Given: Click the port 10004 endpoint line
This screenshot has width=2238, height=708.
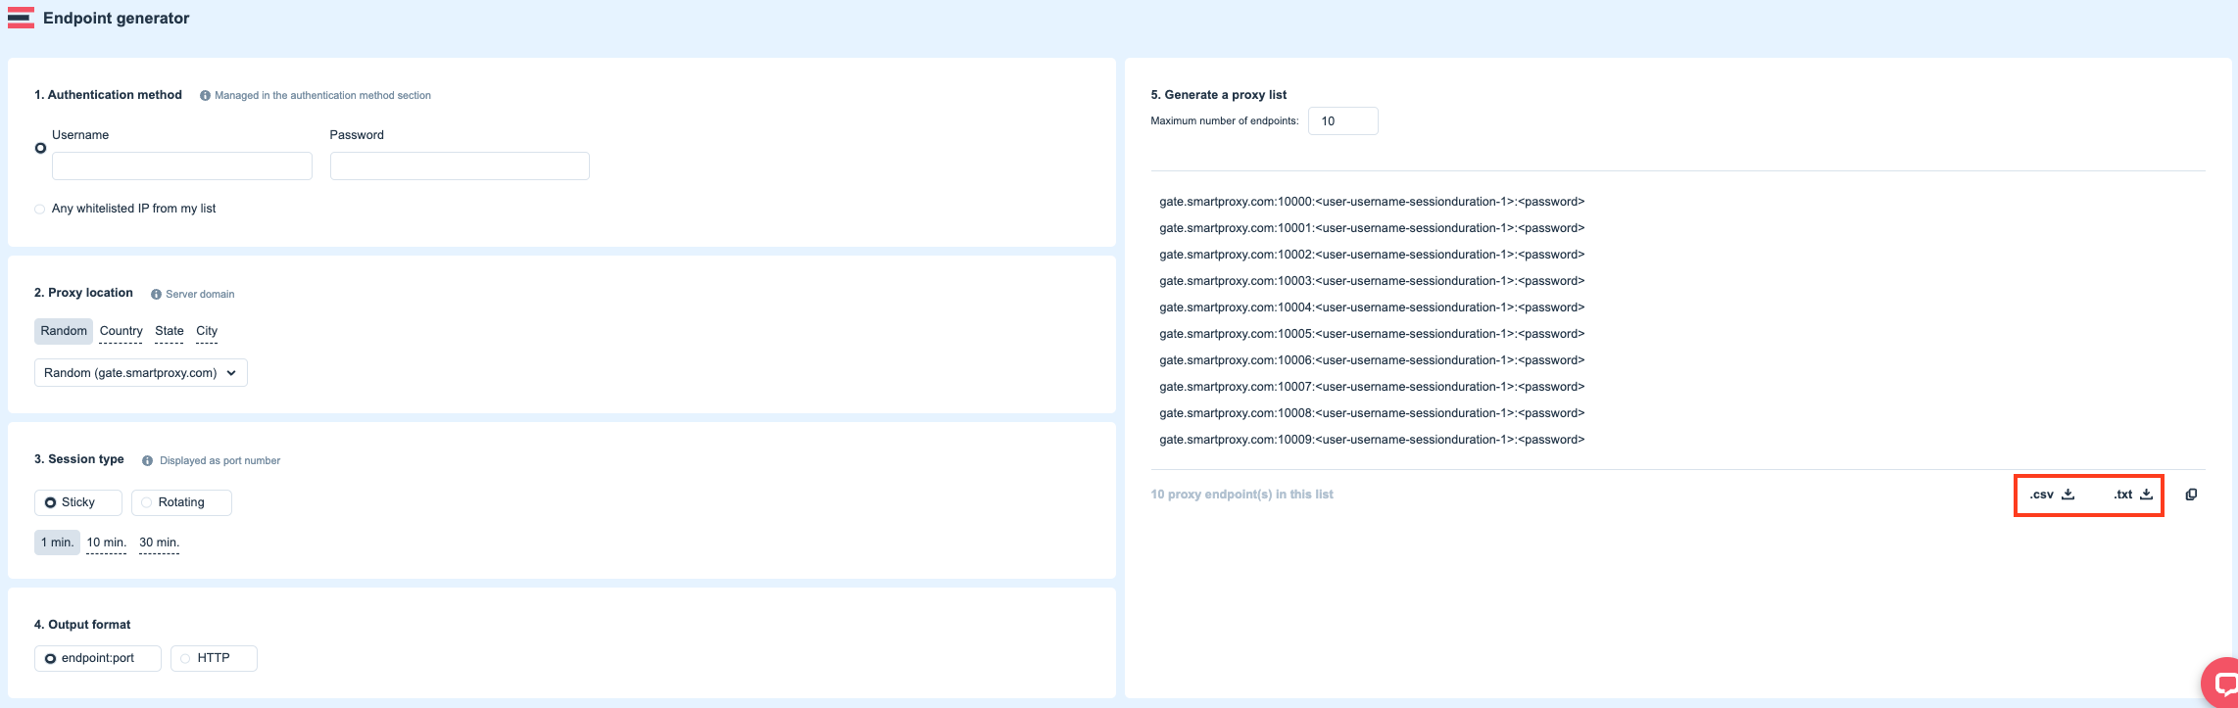Looking at the screenshot, I should [1372, 307].
